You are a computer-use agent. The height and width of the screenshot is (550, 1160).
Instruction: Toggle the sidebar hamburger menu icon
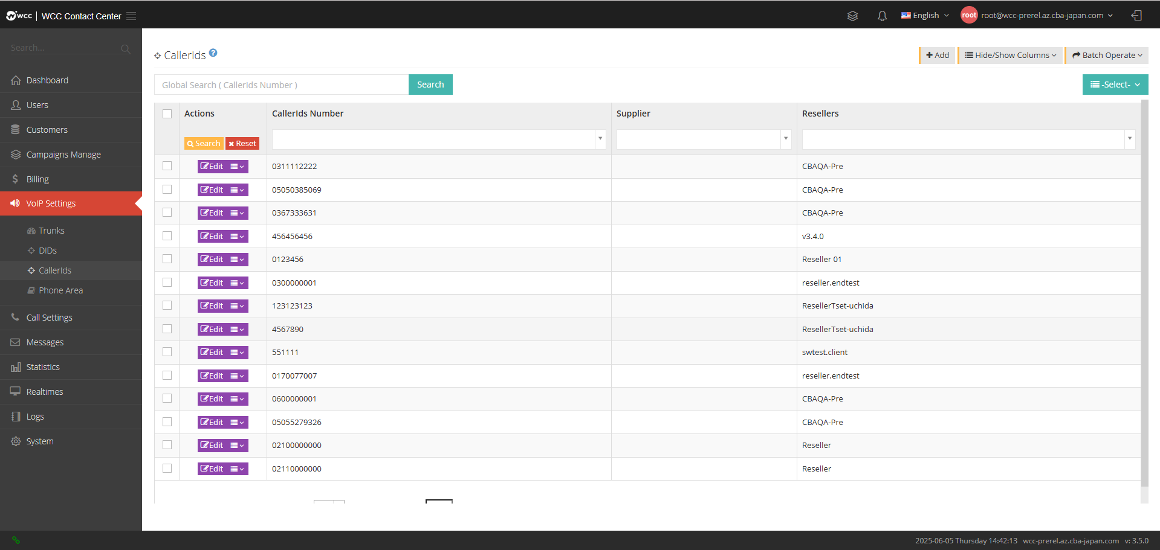(131, 16)
